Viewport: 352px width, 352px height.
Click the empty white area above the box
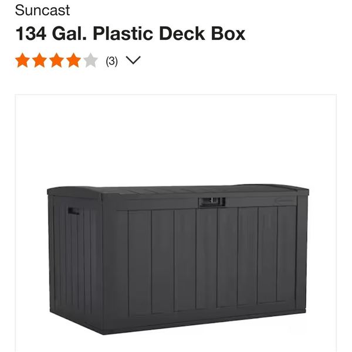pos(176,139)
